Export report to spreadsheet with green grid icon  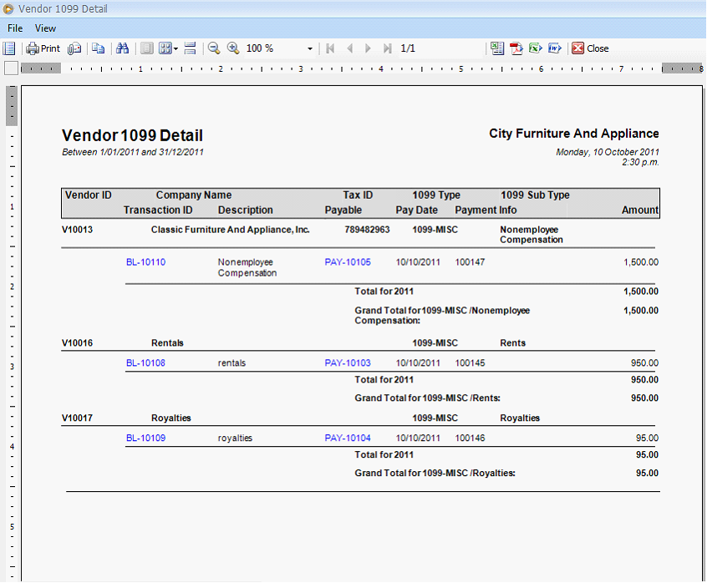click(x=497, y=48)
